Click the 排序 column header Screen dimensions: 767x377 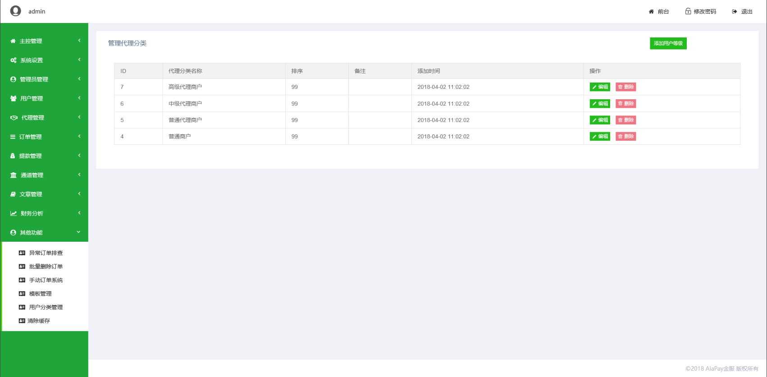pos(297,71)
